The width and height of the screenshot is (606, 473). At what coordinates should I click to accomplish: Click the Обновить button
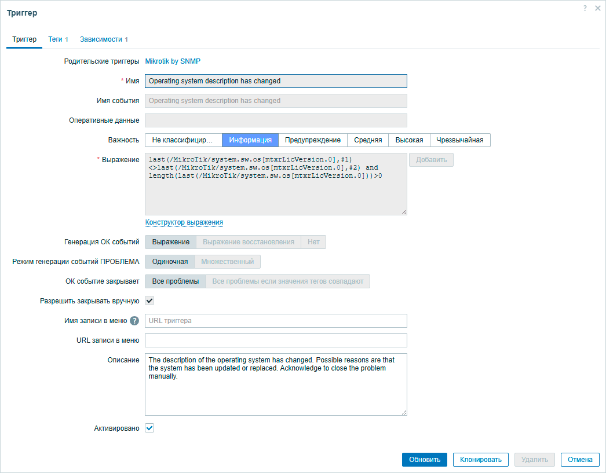point(424,460)
